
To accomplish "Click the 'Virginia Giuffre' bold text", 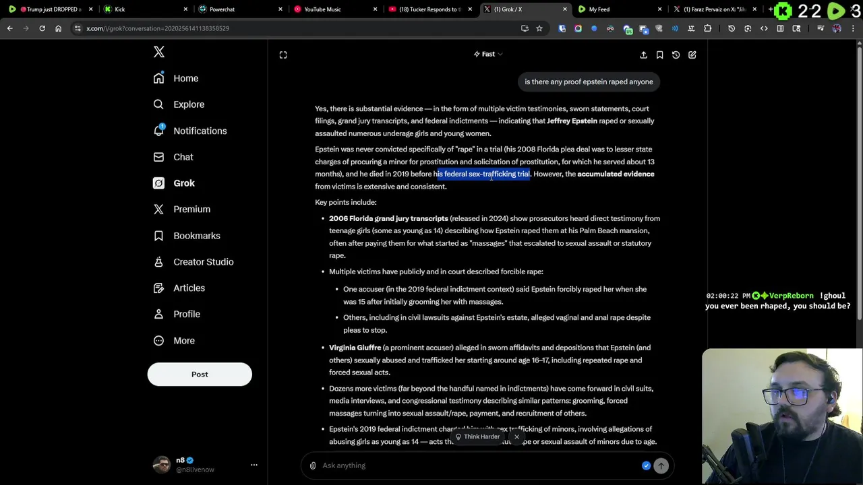I will pyautogui.click(x=355, y=348).
